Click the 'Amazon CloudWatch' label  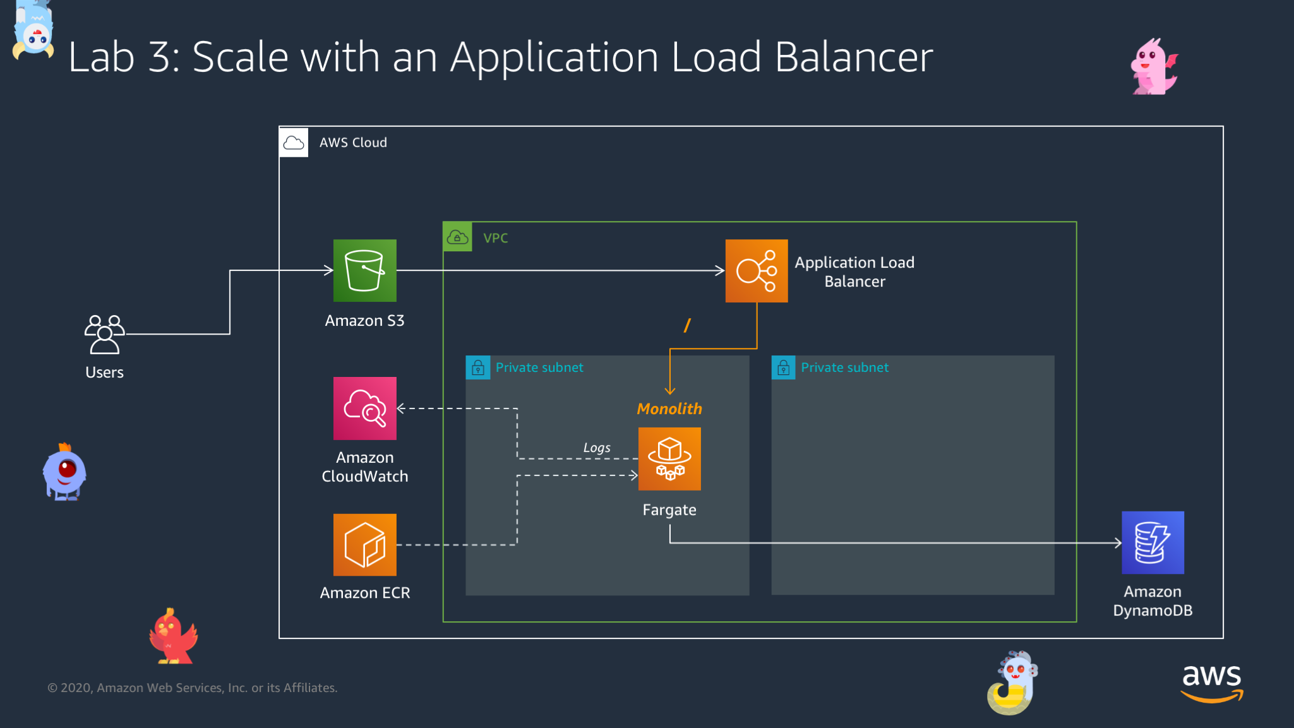(364, 467)
